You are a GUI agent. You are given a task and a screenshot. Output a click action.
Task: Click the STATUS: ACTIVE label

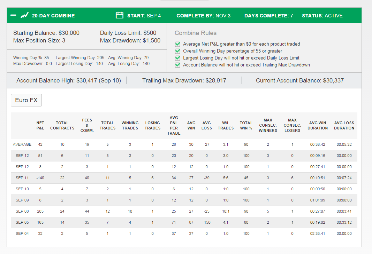(x=322, y=16)
